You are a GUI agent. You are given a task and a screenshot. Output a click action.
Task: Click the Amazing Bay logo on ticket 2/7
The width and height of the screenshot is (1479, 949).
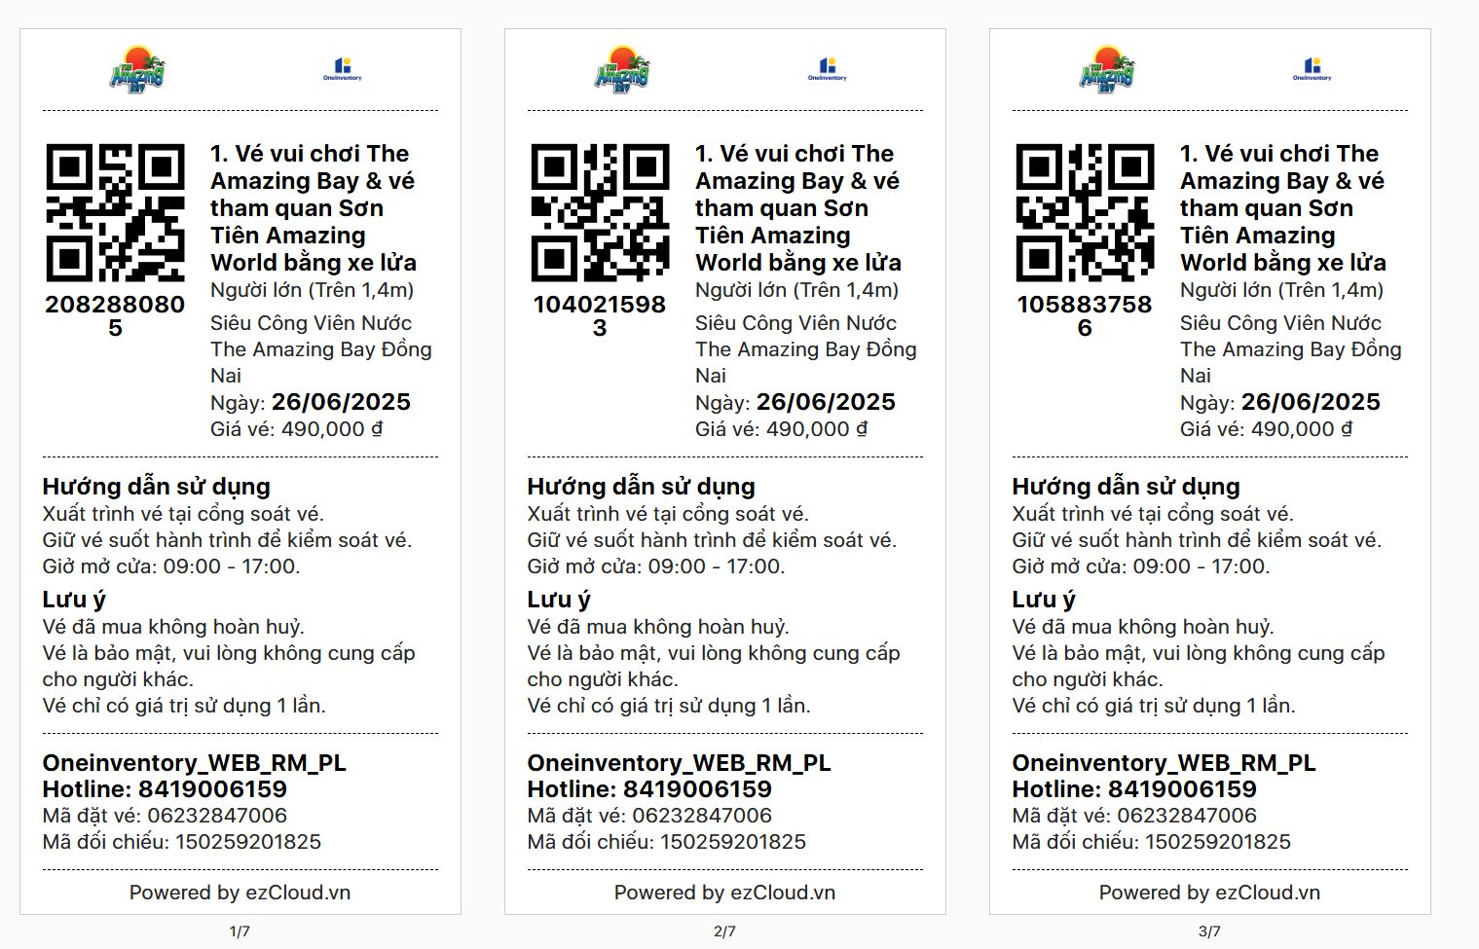tap(622, 69)
